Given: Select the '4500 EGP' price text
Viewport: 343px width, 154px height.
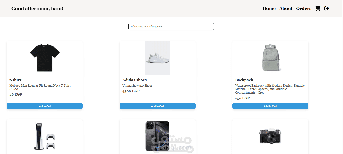Looking at the screenshot, I should point(131,91).
